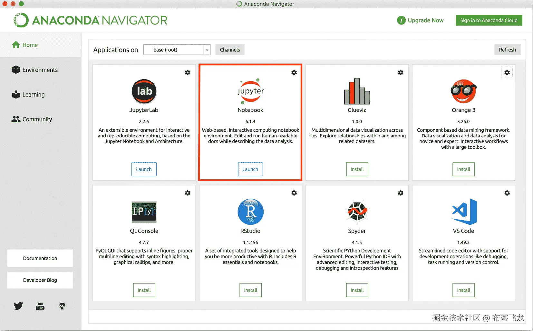The width and height of the screenshot is (533, 331).
Task: Click the VS Code logo icon
Action: (463, 212)
